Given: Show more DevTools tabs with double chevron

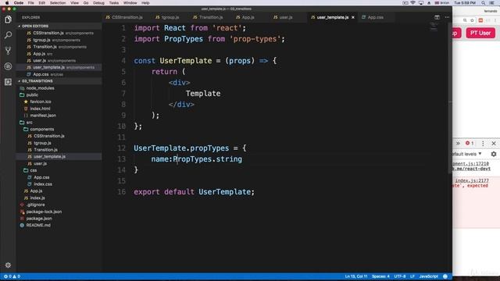Looking at the screenshot, I should click(x=458, y=144).
